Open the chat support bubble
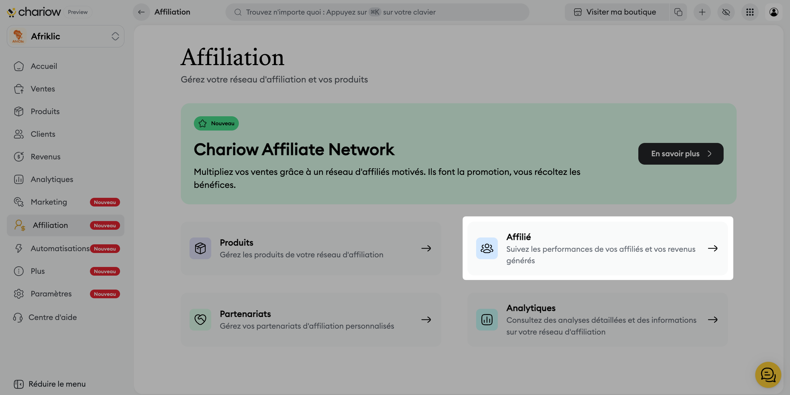Image resolution: width=790 pixels, height=395 pixels. [768, 375]
